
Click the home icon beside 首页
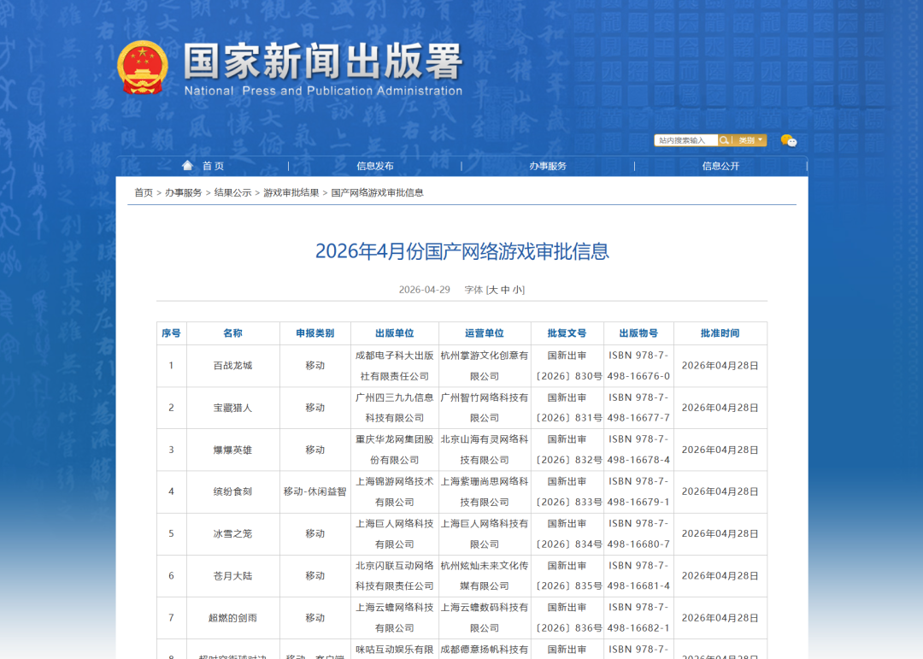(x=187, y=166)
